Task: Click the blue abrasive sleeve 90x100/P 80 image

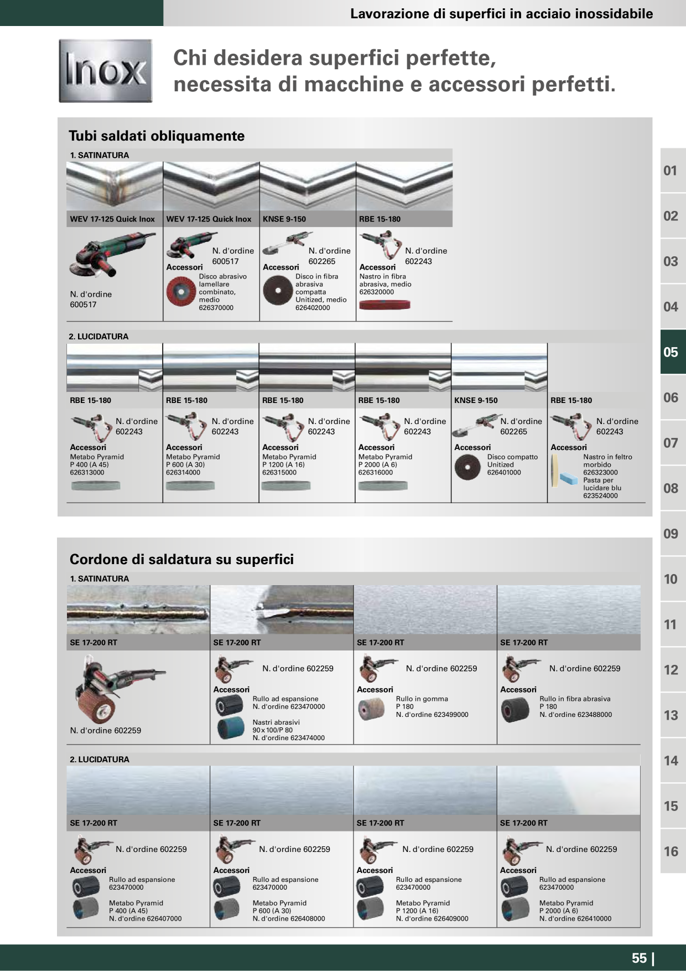Action: [230, 728]
